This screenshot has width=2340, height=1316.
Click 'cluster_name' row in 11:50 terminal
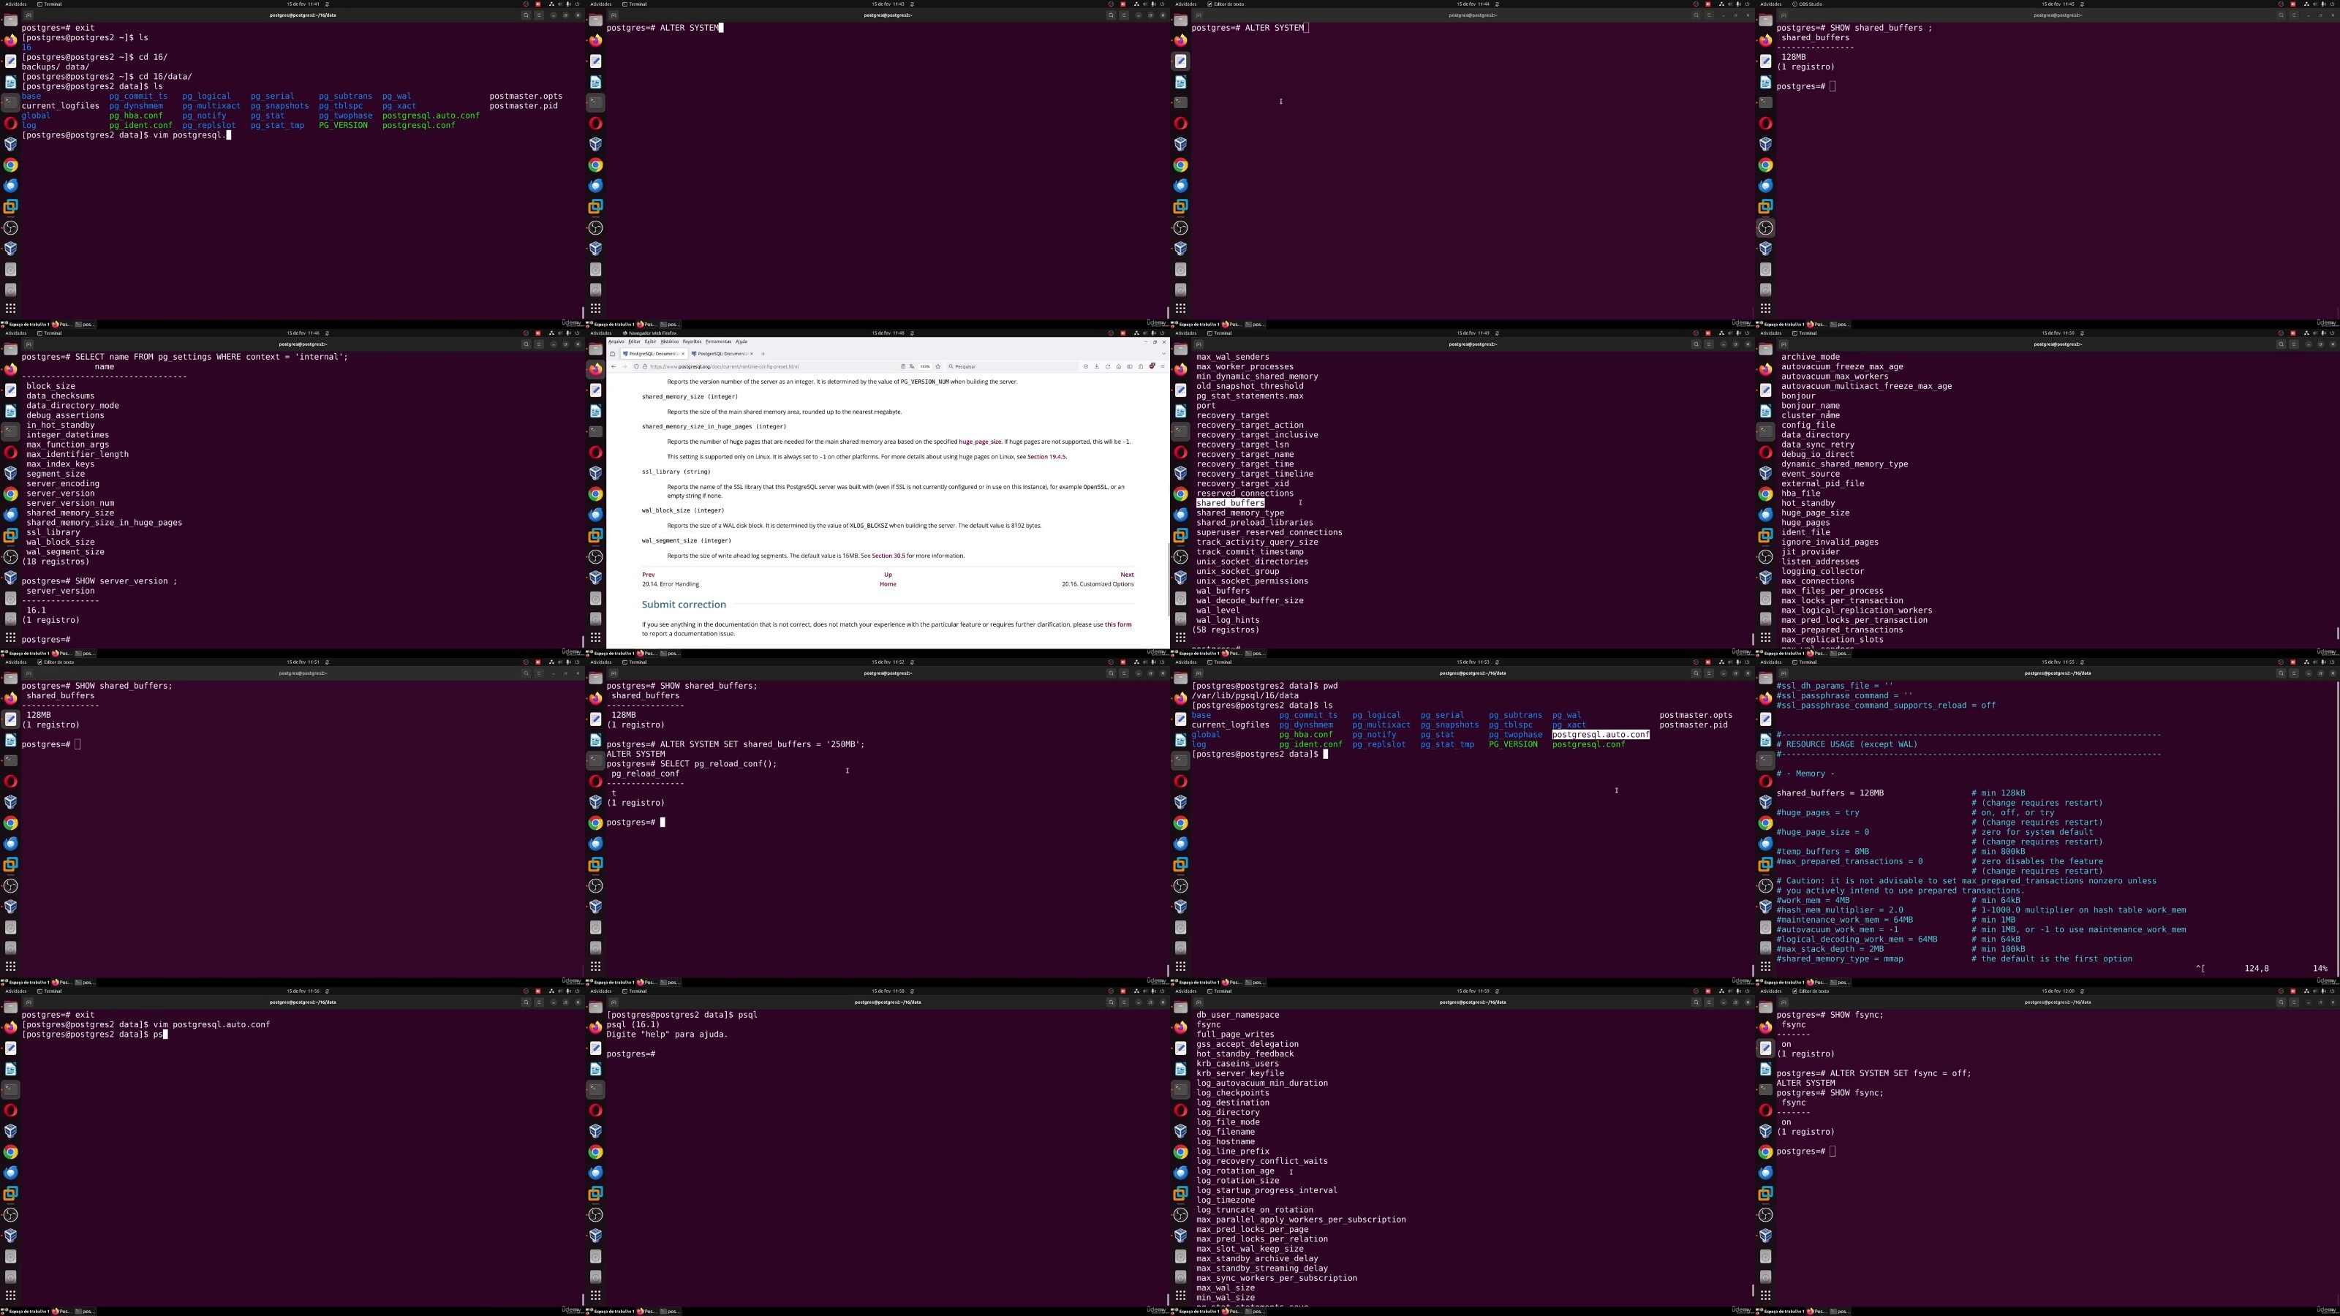tap(1811, 416)
